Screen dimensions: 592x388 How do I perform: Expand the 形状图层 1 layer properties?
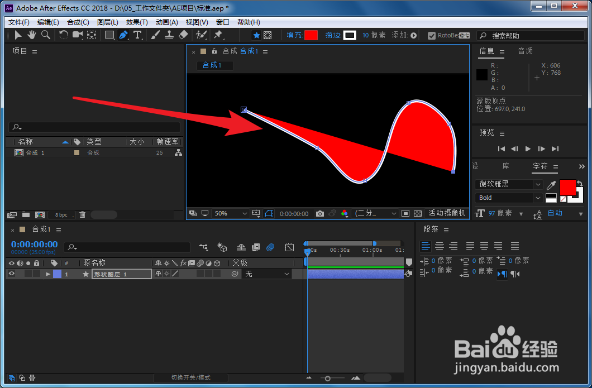coord(48,274)
